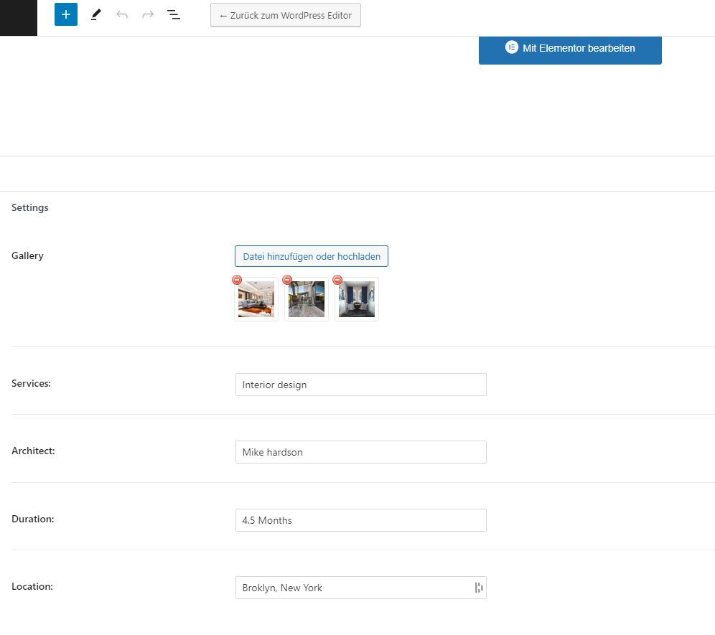This screenshot has height=635, width=715.
Task: Remove the first gallery image (living room)
Action: 237,280
